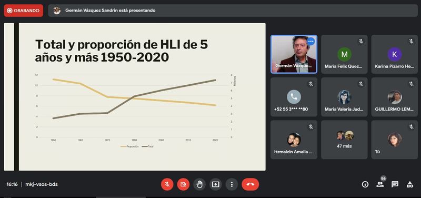Screen dimensions: 421x198
Task: Toggle the microphone mute button
Action: (167, 184)
